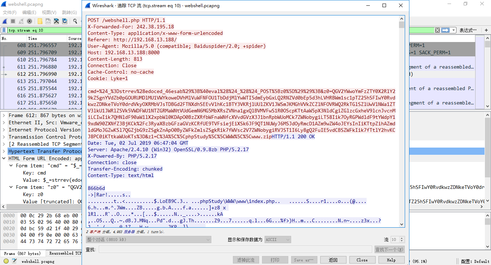Image resolution: width=491 pixels, height=265 pixels.
Task: Click the stop capture square icon
Action: tap(13, 21)
